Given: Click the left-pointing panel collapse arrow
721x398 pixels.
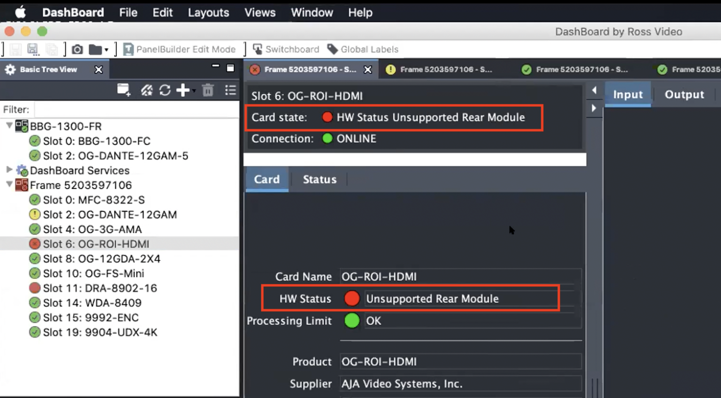Looking at the screenshot, I should pyautogui.click(x=594, y=90).
